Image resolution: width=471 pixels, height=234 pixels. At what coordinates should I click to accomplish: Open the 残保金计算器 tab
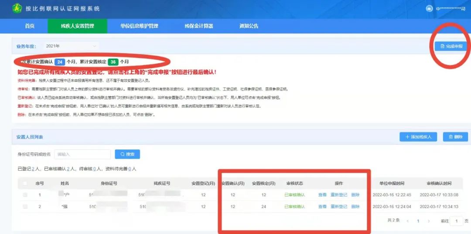pyautogui.click(x=198, y=26)
